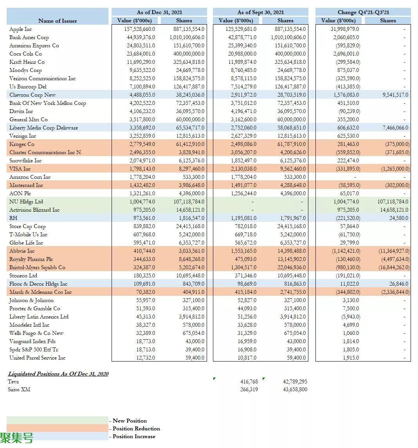Click Apple's value change 31,998,979.0
The width and height of the screenshot is (418, 448).
click(x=345, y=29)
